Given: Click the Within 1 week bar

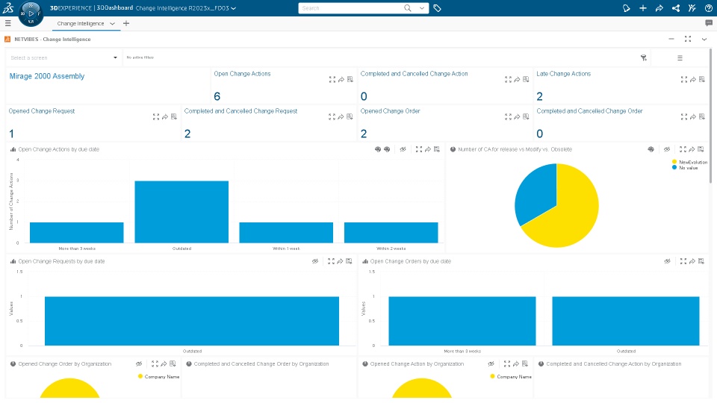Looking at the screenshot, I should click(286, 233).
